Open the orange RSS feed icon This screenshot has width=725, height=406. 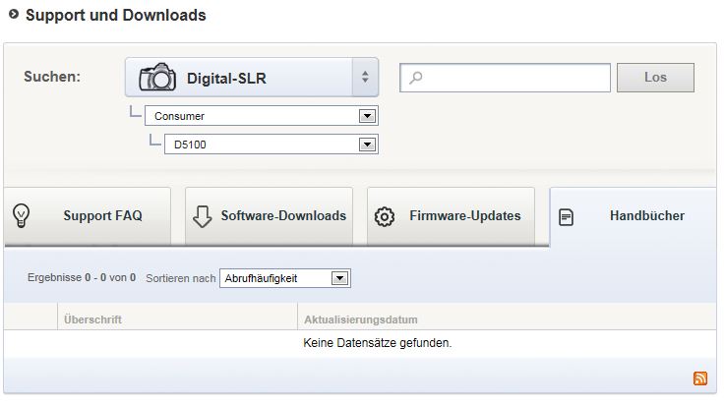700,378
